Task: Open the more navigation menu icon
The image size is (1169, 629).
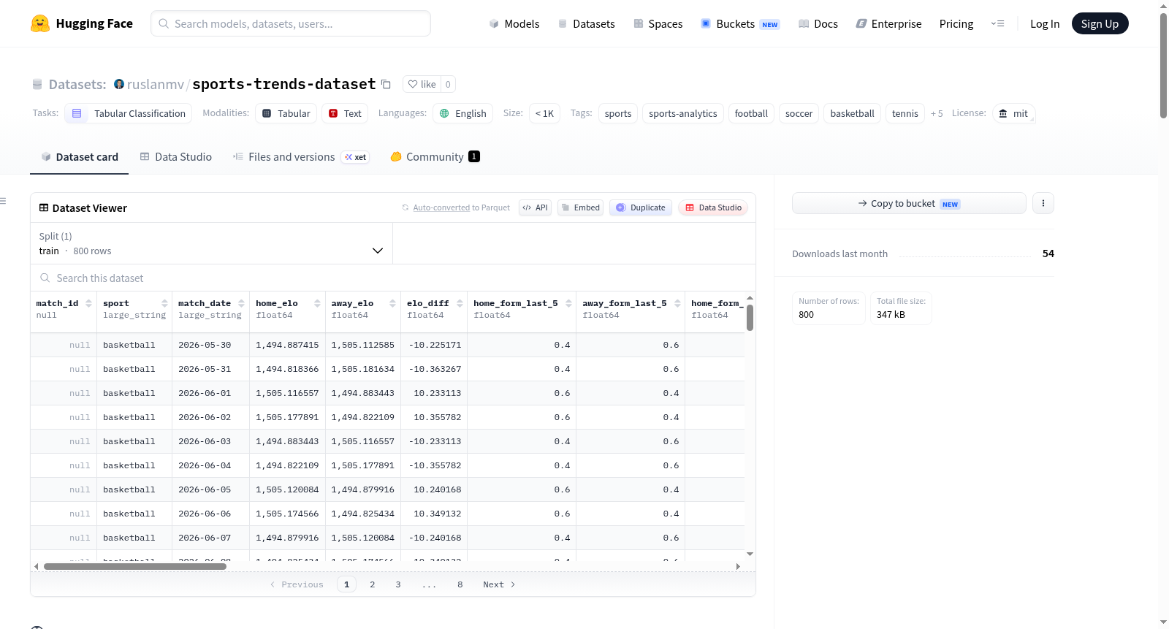Action: 997,23
